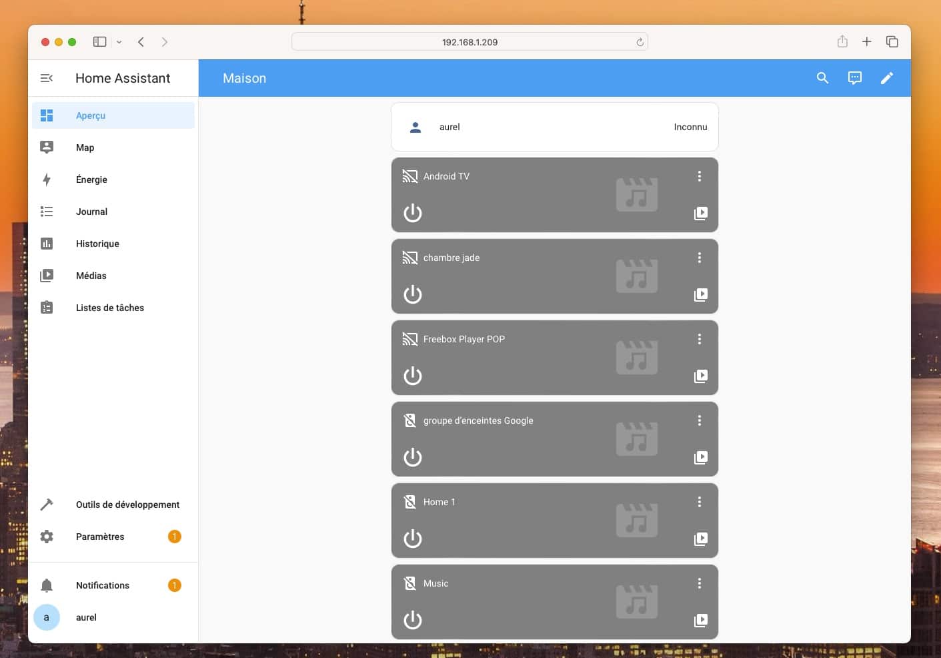Open Outils de développement
The width and height of the screenshot is (941, 658).
(x=127, y=505)
